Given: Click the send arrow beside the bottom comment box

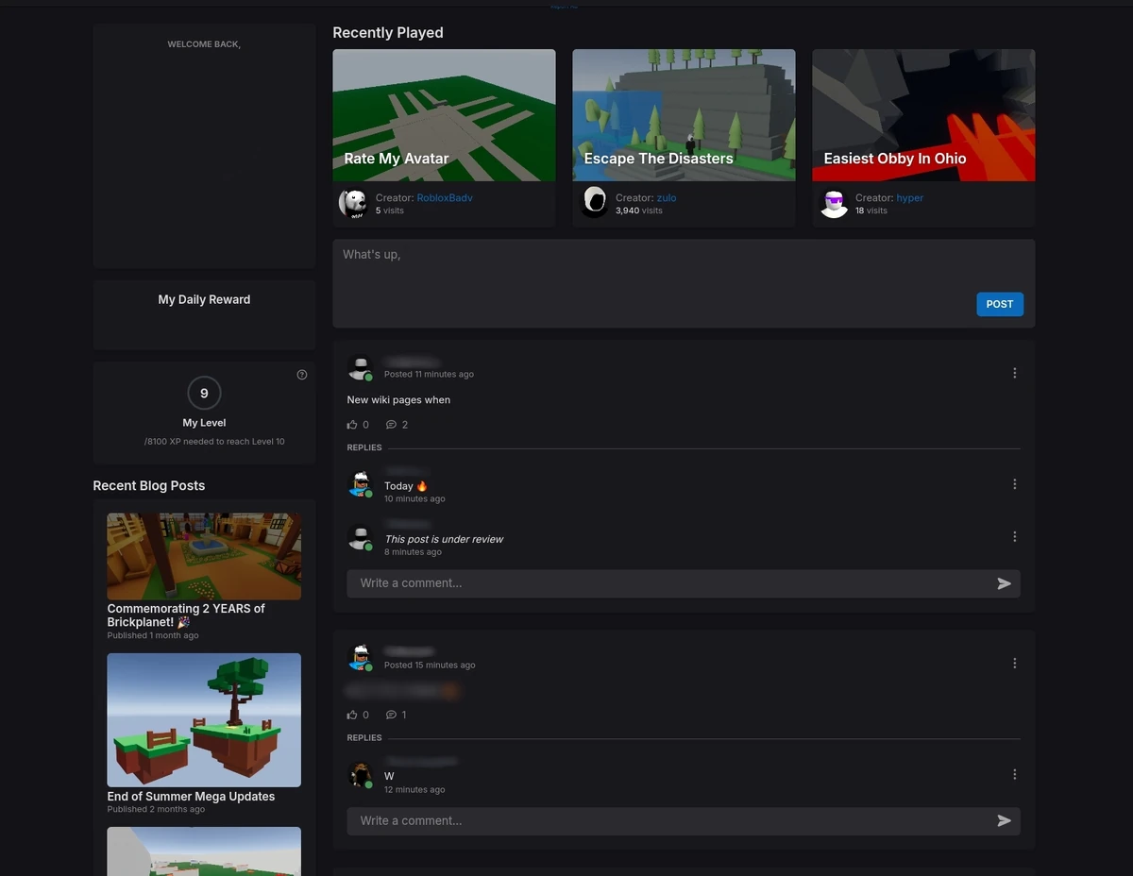Looking at the screenshot, I should 1005,820.
